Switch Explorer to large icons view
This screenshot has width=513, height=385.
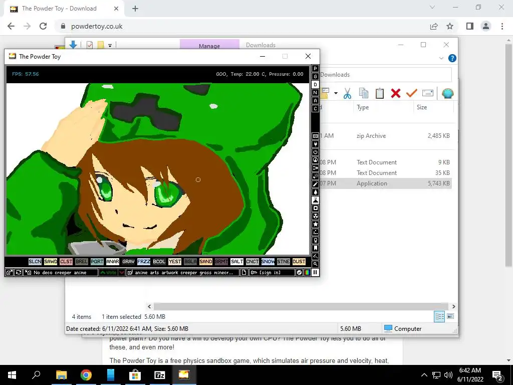tap(450, 316)
